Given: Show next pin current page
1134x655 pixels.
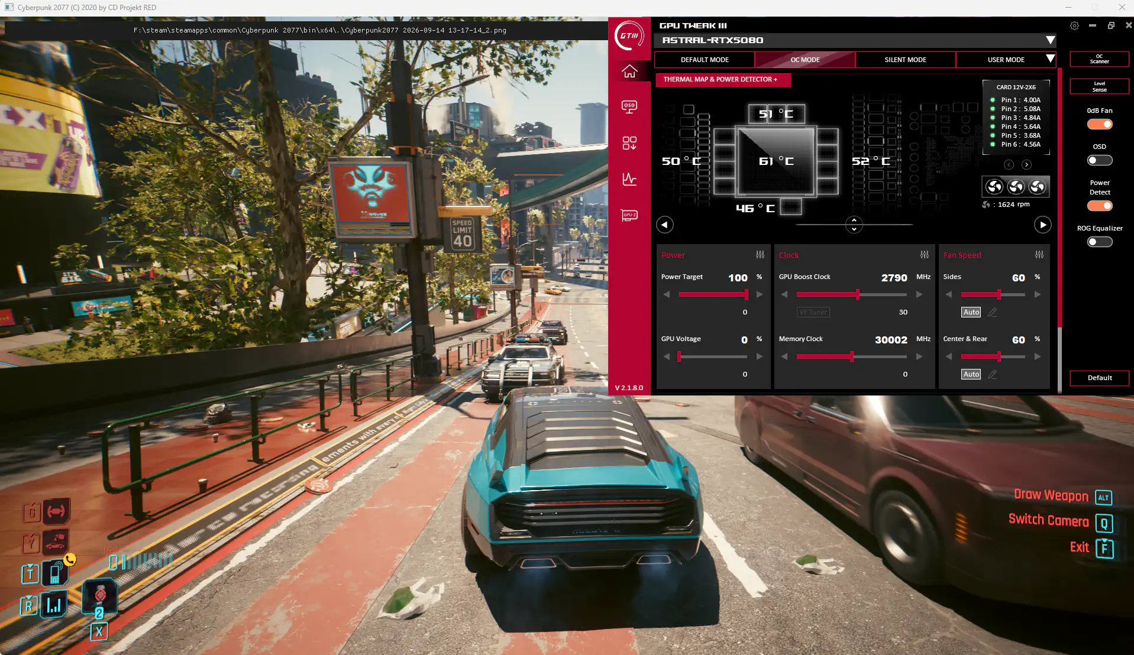Looking at the screenshot, I should (x=1027, y=165).
